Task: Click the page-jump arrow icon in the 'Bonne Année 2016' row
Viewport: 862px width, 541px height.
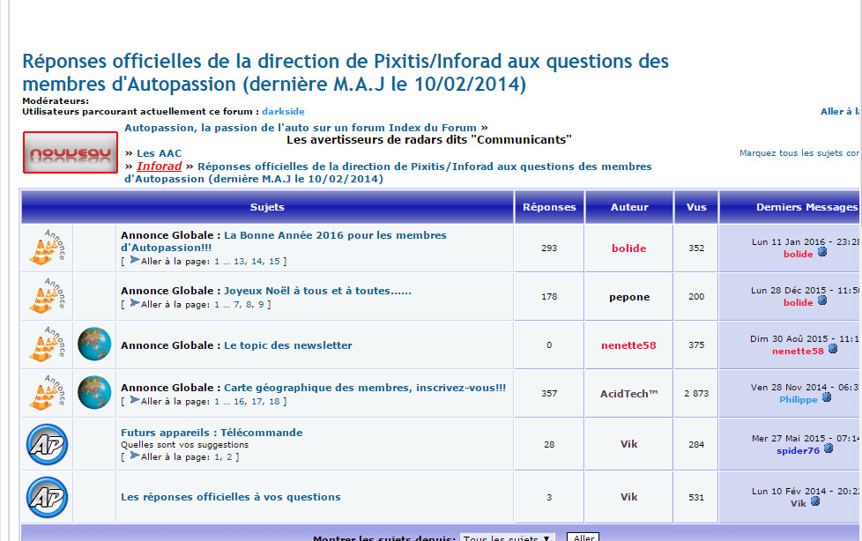Action: pos(134,260)
